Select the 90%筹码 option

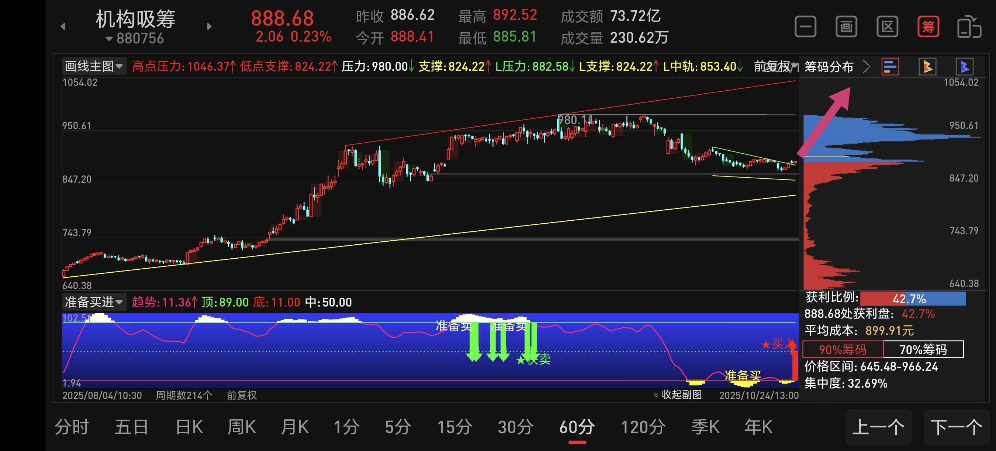coord(843,349)
